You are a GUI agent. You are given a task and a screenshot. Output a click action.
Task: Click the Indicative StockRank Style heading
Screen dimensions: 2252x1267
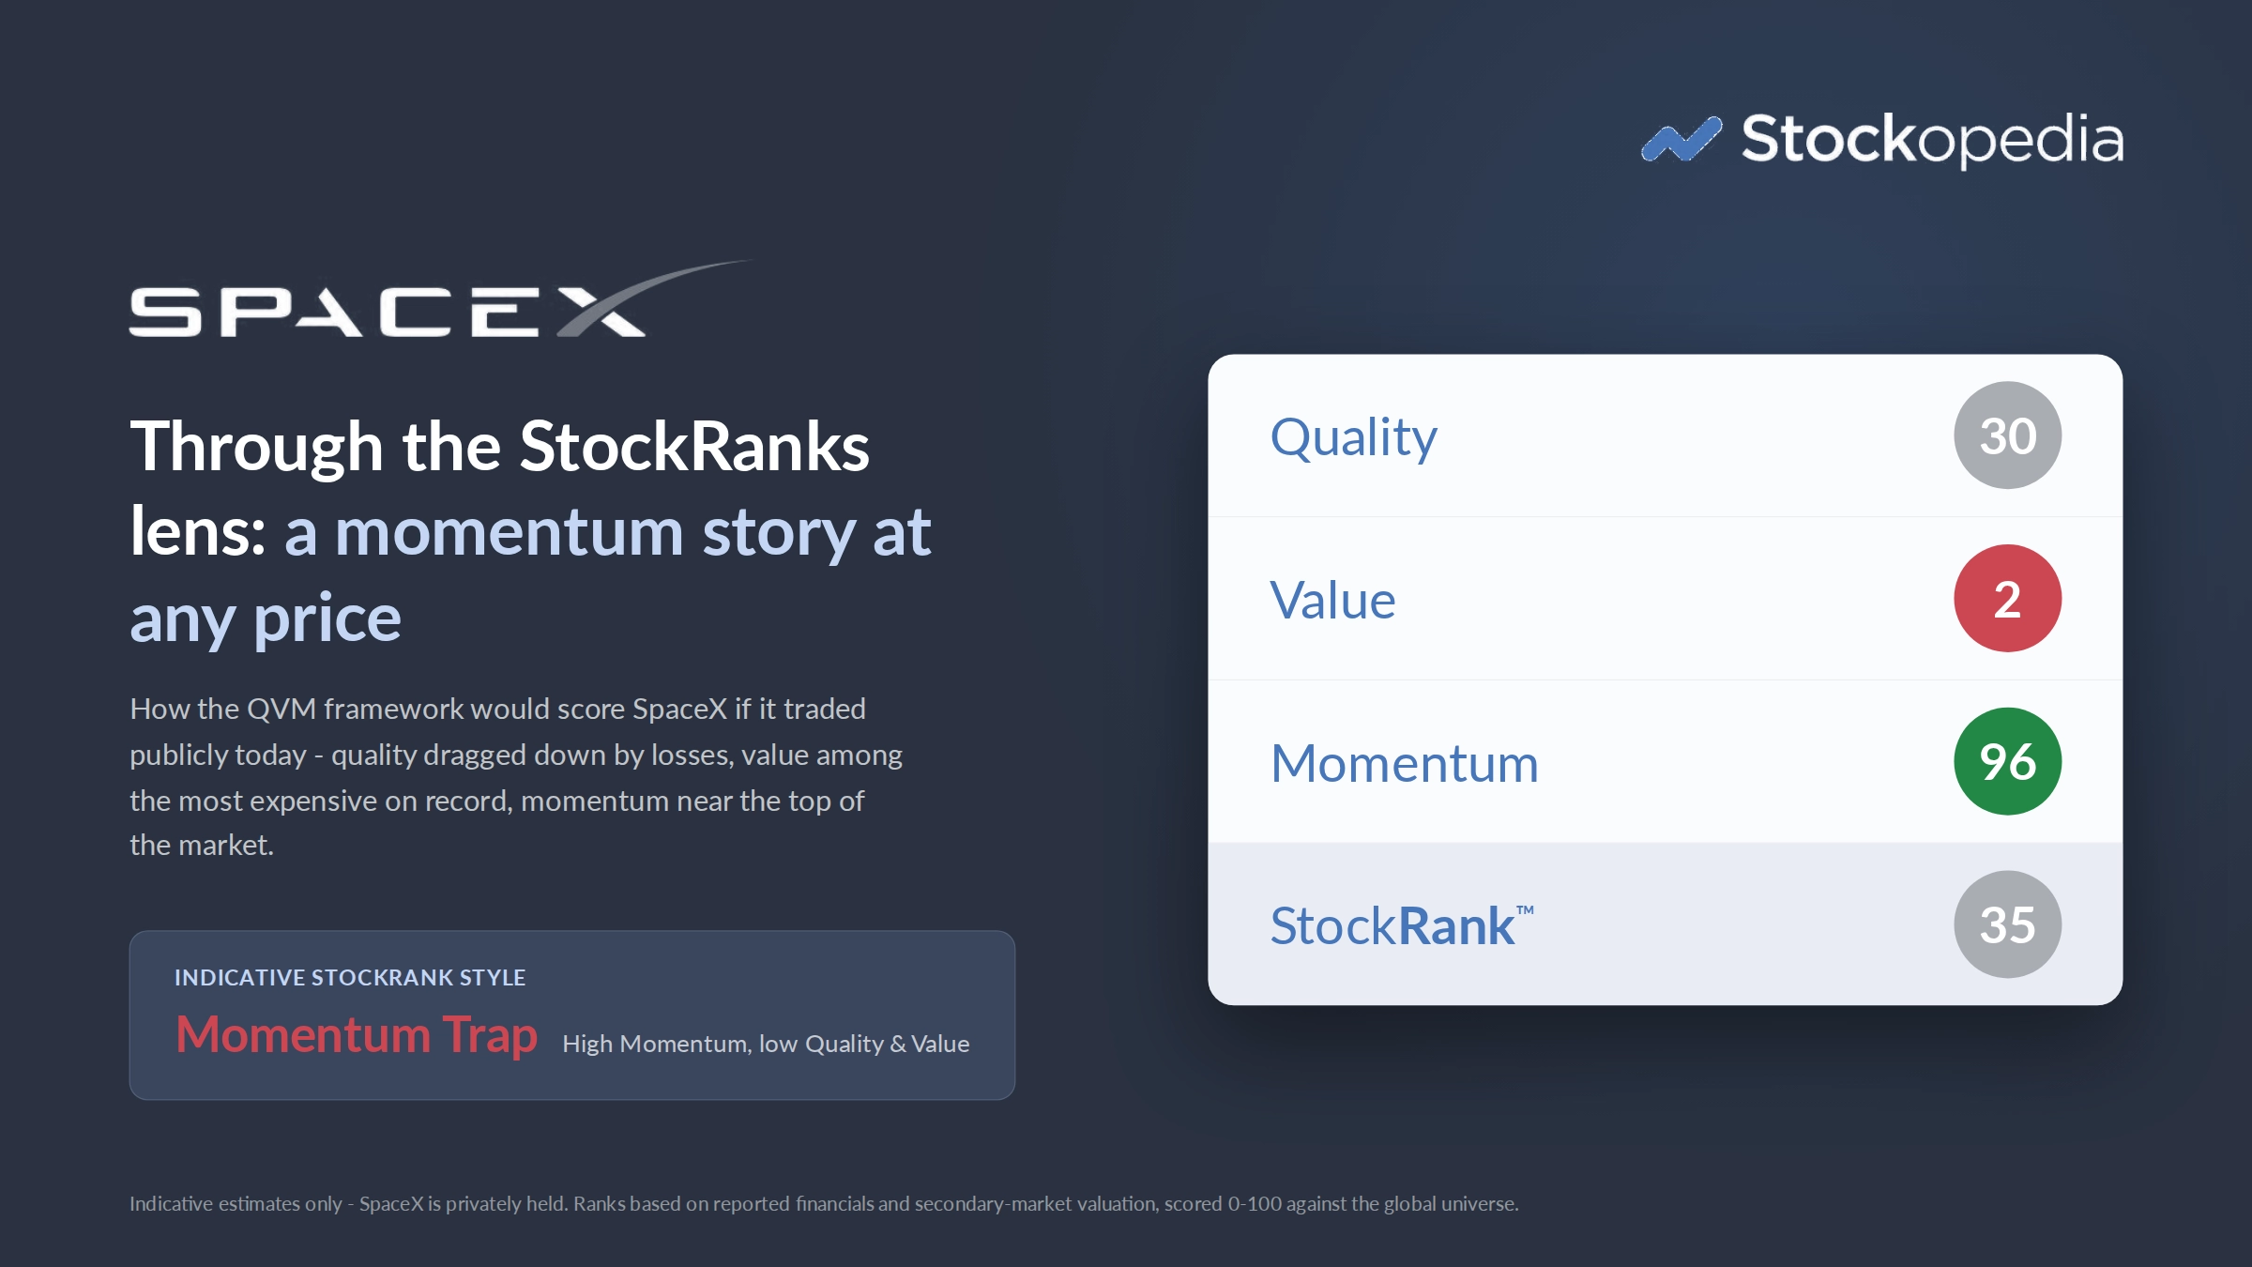[350, 977]
